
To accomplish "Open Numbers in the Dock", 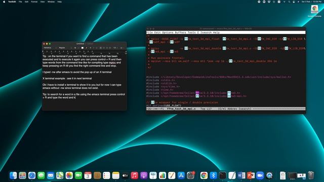I will coord(163,175).
